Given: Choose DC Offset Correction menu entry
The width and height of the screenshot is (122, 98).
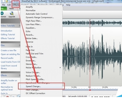Looking at the screenshot, I should coord(35,93).
